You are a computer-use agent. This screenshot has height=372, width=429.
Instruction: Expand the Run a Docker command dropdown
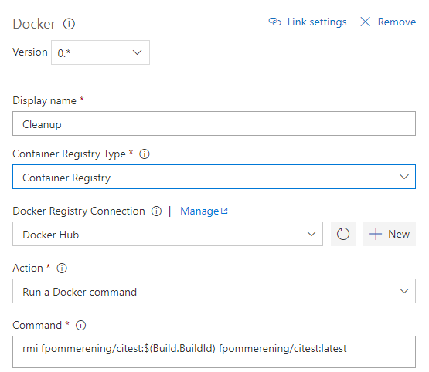214,291
